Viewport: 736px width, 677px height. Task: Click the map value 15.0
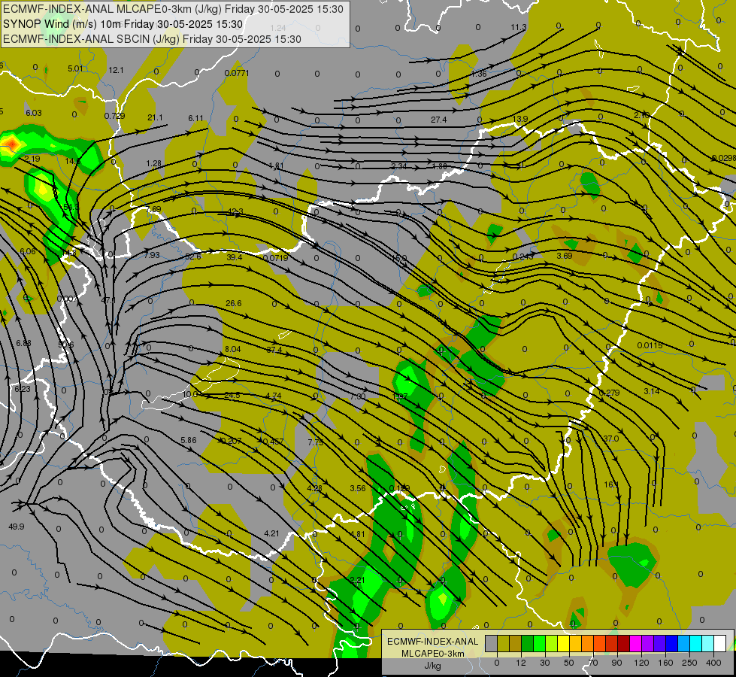(x=399, y=259)
